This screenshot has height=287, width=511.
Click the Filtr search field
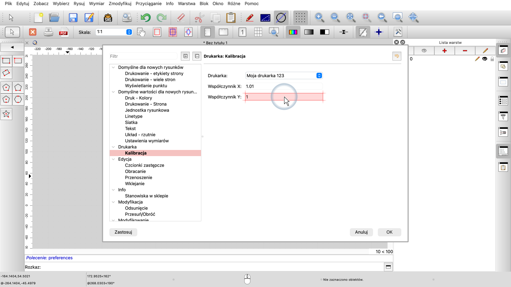143,56
